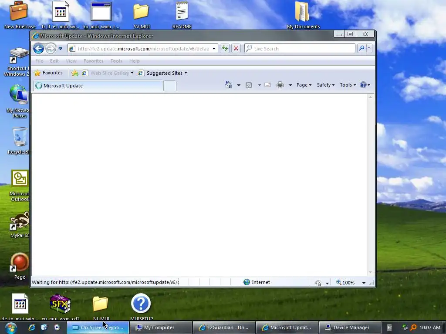The image size is (446, 334).
Task: Select the Recycle Bin icon
Action: point(19,141)
